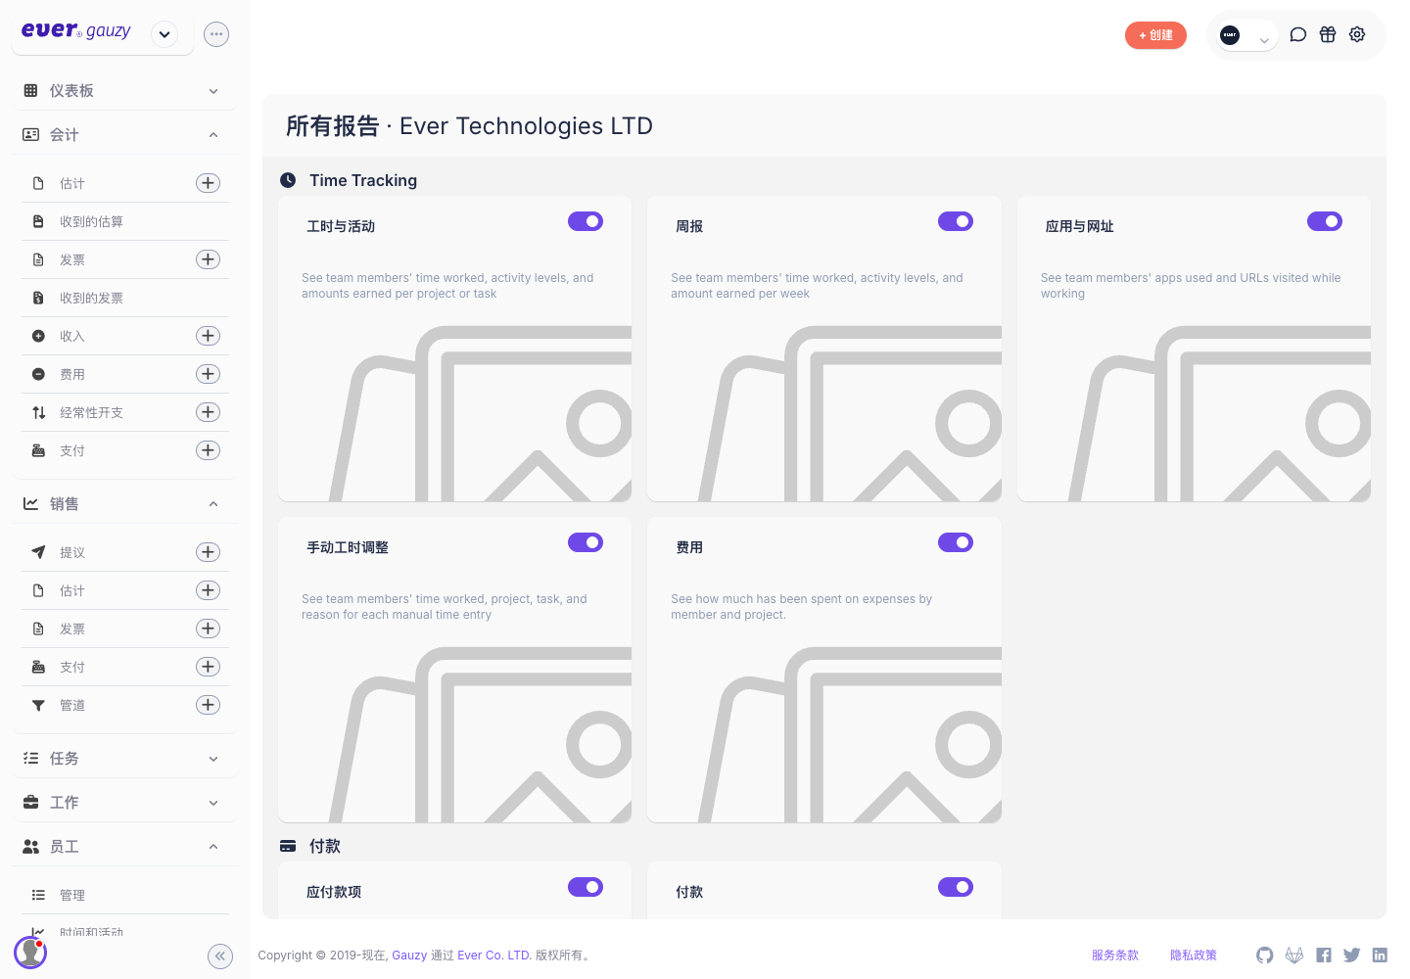Click plus icon next to 提议
The image size is (1410, 979).
208,552
